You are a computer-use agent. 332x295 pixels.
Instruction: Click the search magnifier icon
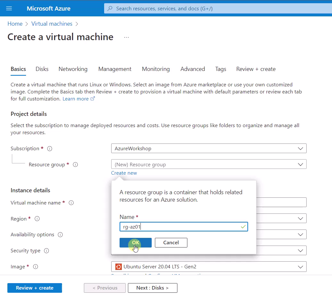[x=110, y=8]
